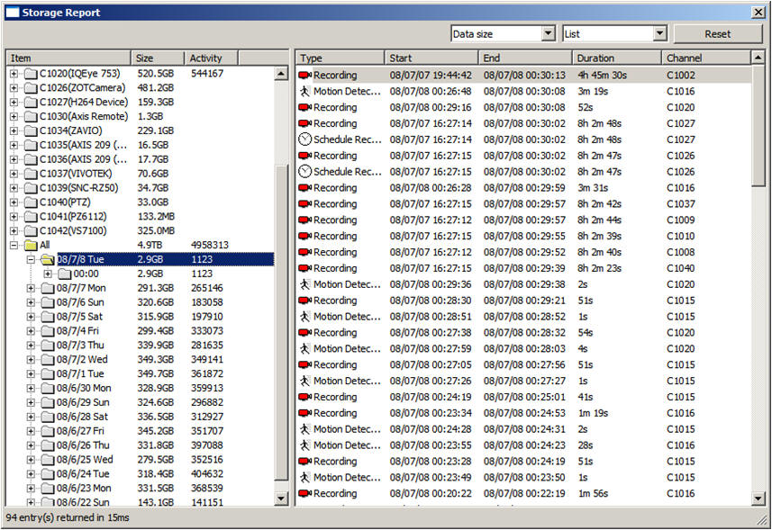Open the List view dropdown

pyautogui.click(x=659, y=34)
